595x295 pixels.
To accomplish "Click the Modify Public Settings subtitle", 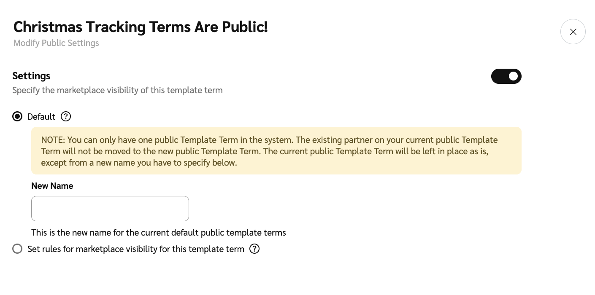I will click(56, 43).
